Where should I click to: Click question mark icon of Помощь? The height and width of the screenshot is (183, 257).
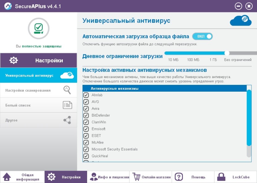pyautogui.click(x=179, y=177)
